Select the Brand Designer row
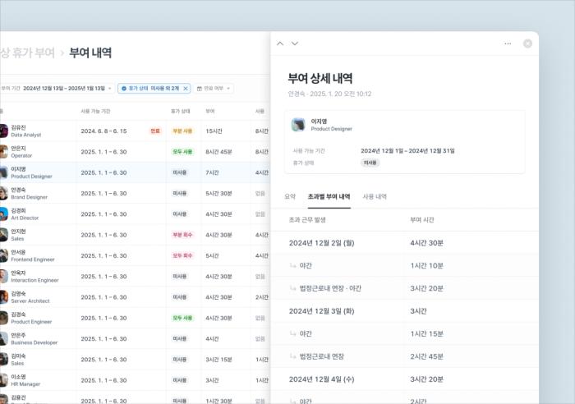This screenshot has width=575, height=404. tap(135, 193)
